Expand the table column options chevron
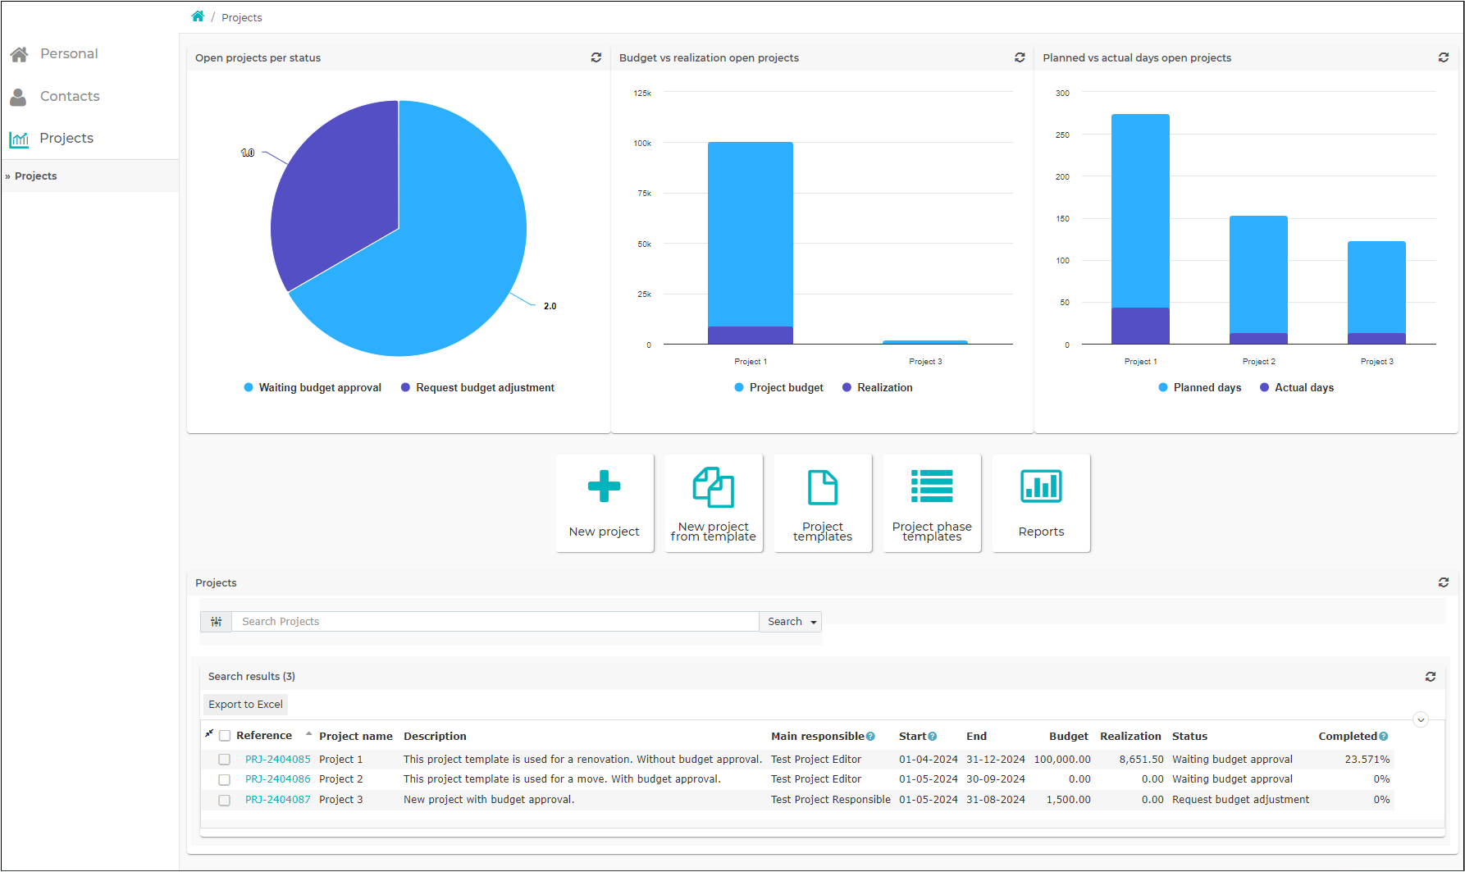 pos(1421,720)
